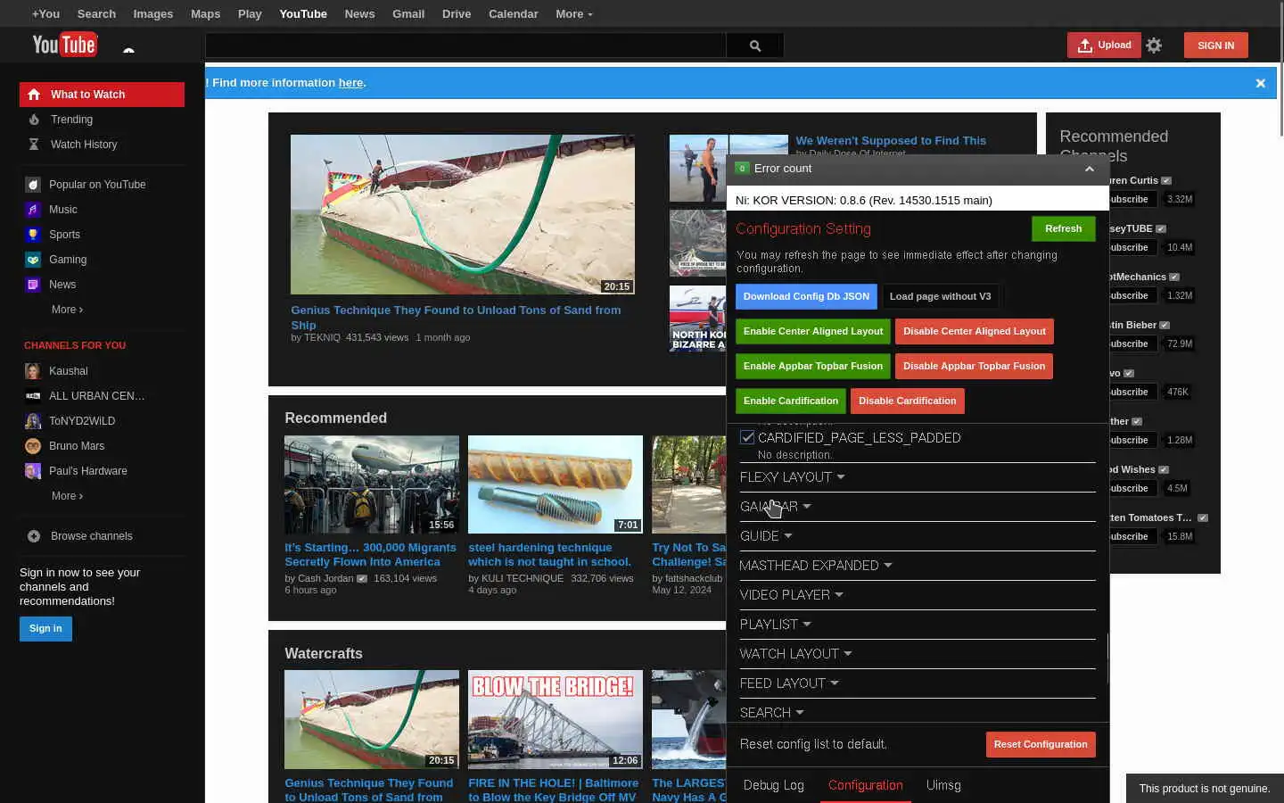Open the sand unloading featured video thumbnail
This screenshot has width=1284, height=803.
click(463, 214)
